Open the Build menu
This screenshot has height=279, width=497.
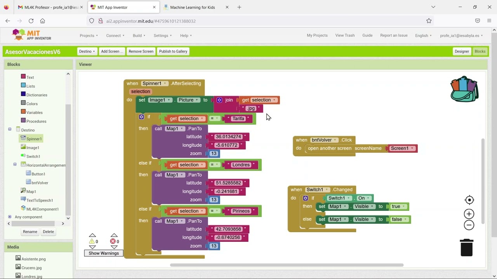click(x=139, y=36)
